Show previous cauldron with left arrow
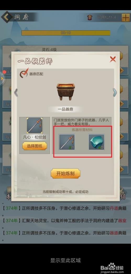 click(x=16, y=92)
